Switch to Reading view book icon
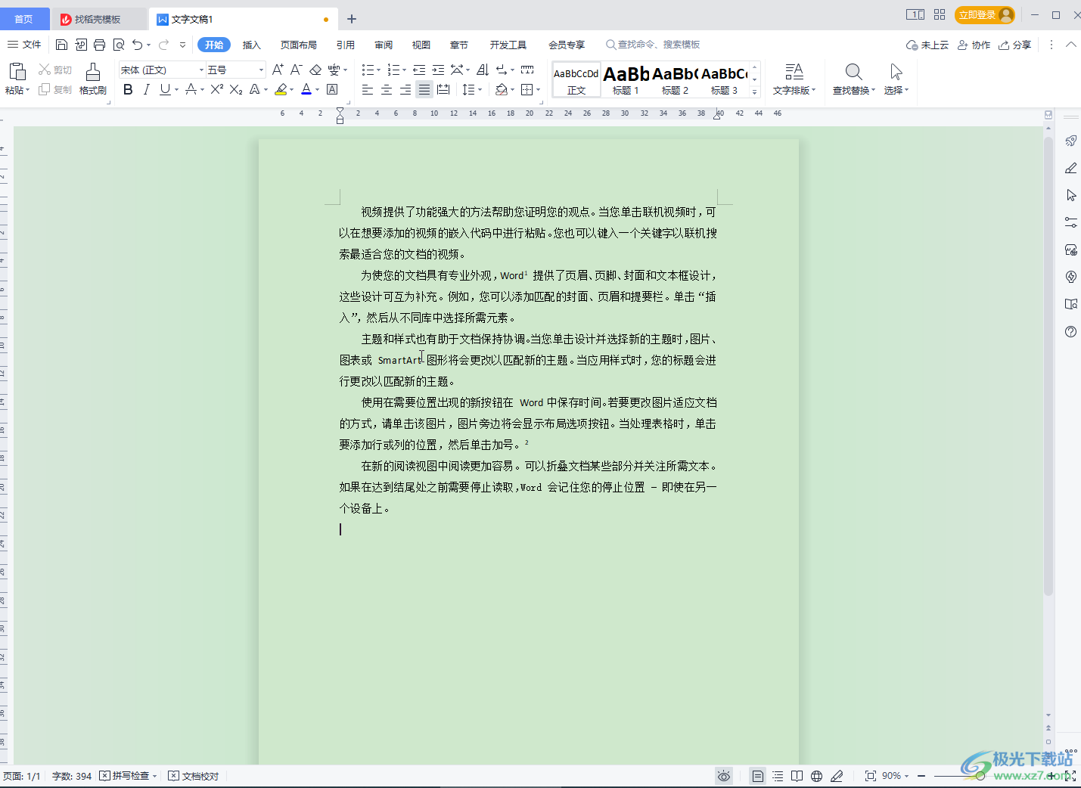The height and width of the screenshot is (788, 1081). tap(797, 776)
